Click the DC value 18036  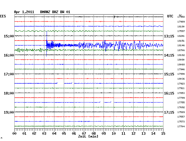coord(181,79)
